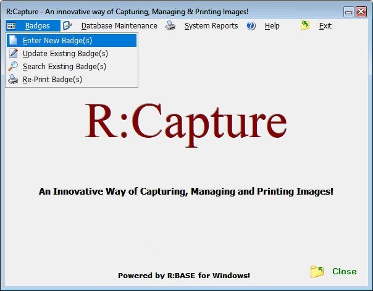Click the 'Powered by R:BASE for Windows!' text
Image resolution: width=373 pixels, height=291 pixels.
(x=184, y=276)
